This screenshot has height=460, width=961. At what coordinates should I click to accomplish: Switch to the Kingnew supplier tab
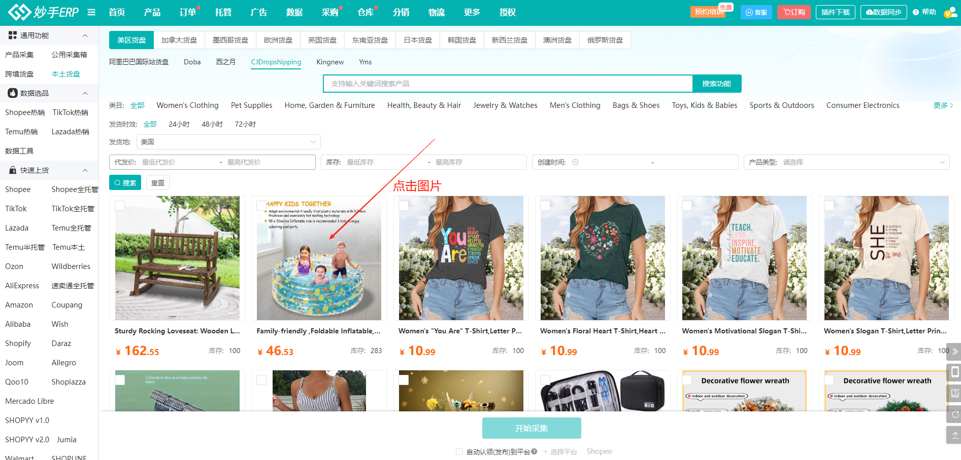pyautogui.click(x=330, y=62)
